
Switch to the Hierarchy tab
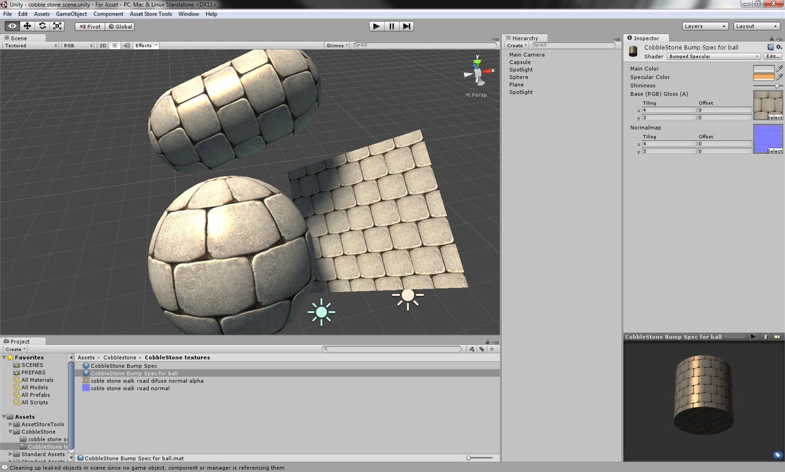[527, 37]
